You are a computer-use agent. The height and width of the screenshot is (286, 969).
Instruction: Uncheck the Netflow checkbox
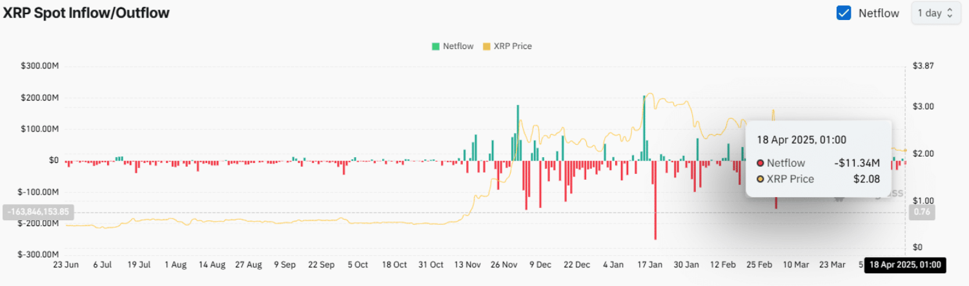(x=843, y=13)
